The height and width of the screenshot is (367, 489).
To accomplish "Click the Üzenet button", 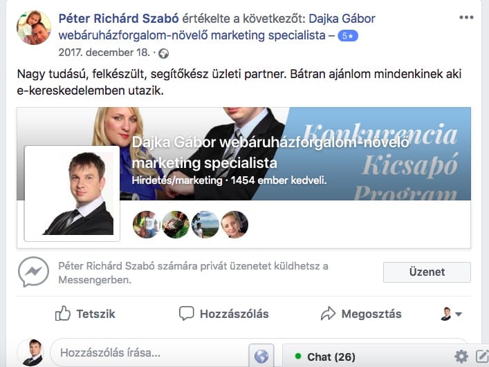I will [x=427, y=272].
